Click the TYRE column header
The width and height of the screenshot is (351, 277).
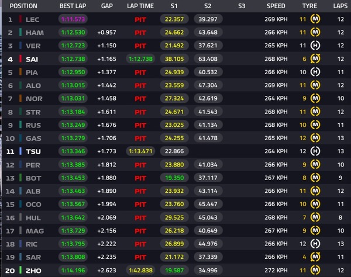point(309,6)
